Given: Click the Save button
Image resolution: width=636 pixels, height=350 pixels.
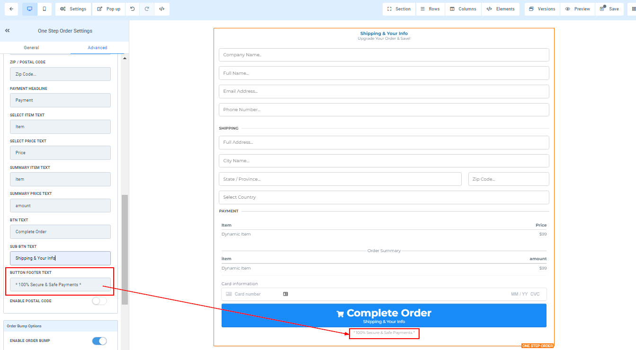Looking at the screenshot, I should pos(609,9).
